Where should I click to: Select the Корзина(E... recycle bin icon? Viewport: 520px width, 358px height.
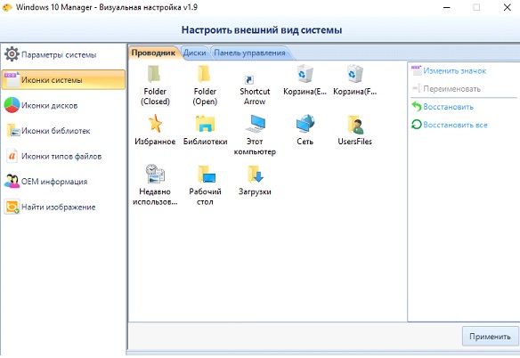point(305,81)
